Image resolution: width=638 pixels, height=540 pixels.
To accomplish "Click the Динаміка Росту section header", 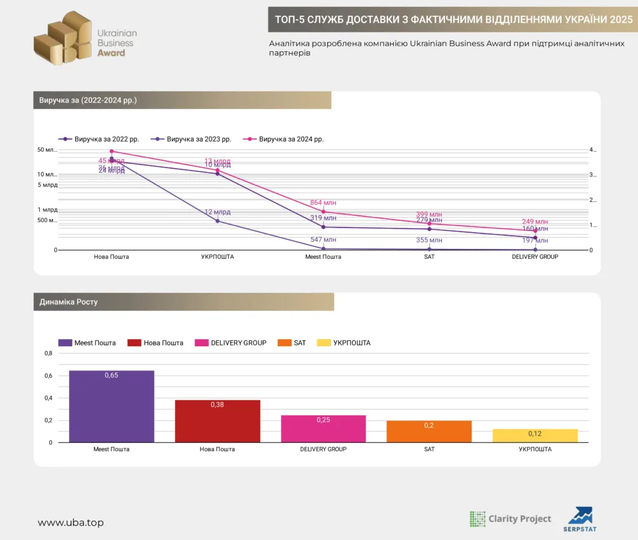I will tap(184, 302).
